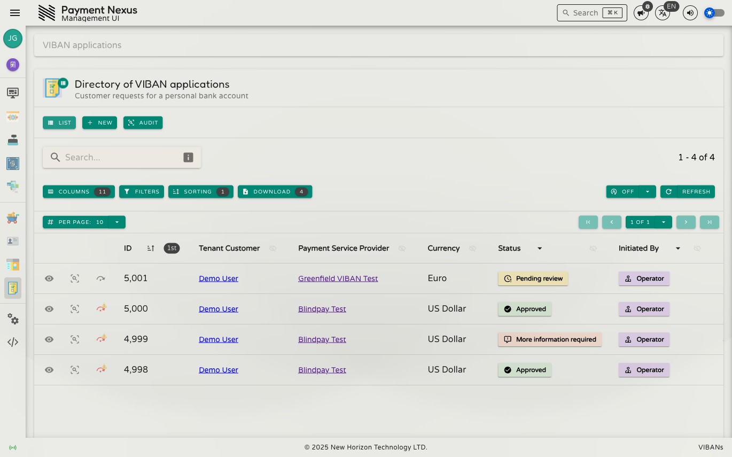Image resolution: width=732 pixels, height=457 pixels.
Task: Open the settings gears icon in sidebar
Action: (13, 319)
